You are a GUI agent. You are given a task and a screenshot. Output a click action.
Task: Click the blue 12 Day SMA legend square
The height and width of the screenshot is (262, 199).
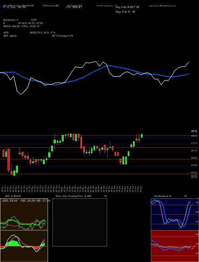click(x=4, y=7)
